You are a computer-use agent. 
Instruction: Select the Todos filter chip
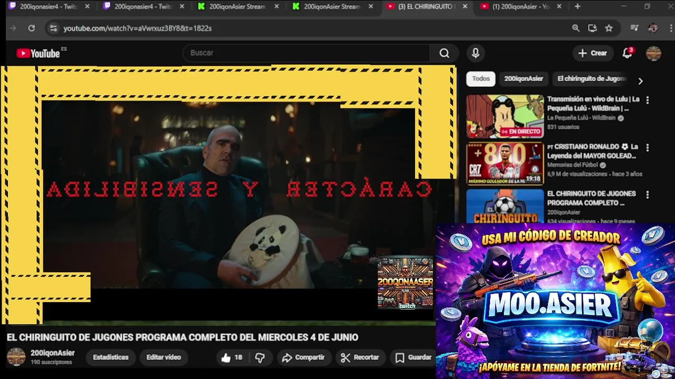pos(481,79)
